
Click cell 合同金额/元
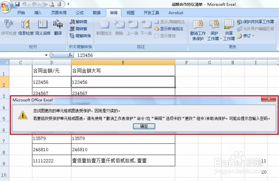[52, 71]
